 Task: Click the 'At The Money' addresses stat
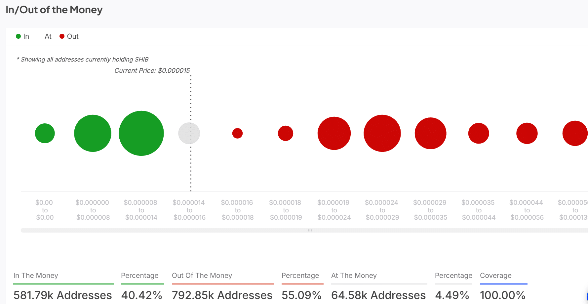(x=378, y=295)
